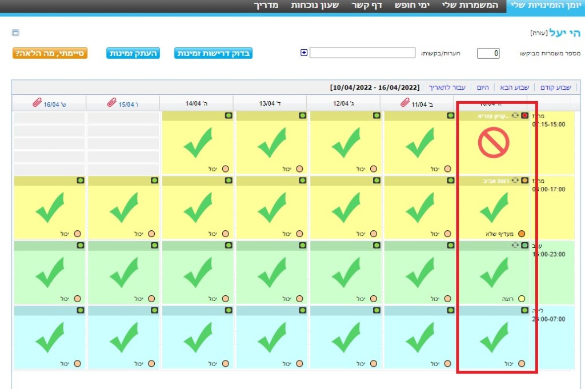
Task: Select the מעדיף שלא radio circle
Action: (x=521, y=234)
